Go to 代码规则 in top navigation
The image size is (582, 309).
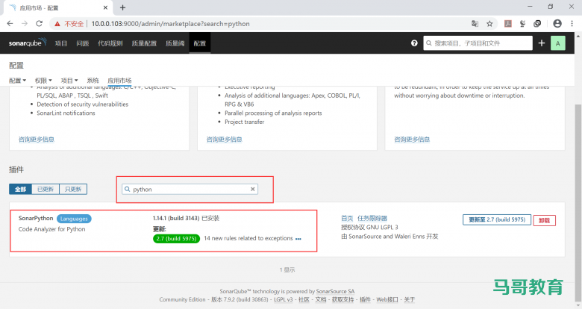click(x=110, y=43)
